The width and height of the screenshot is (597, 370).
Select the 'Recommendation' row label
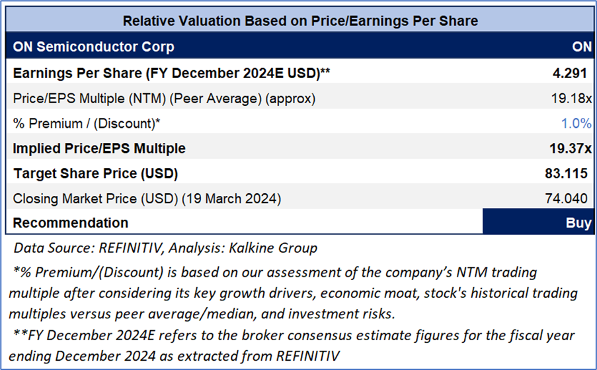click(70, 222)
